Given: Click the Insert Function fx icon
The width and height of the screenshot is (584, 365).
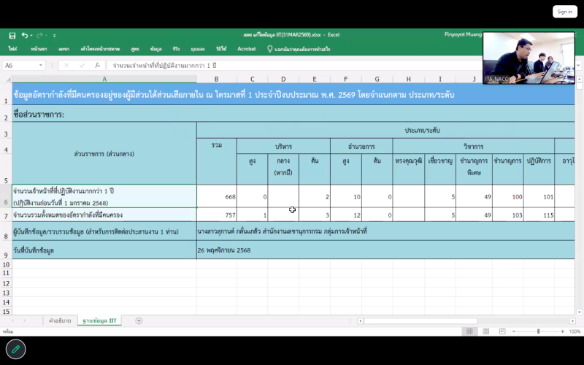Looking at the screenshot, I should pyautogui.click(x=97, y=65).
